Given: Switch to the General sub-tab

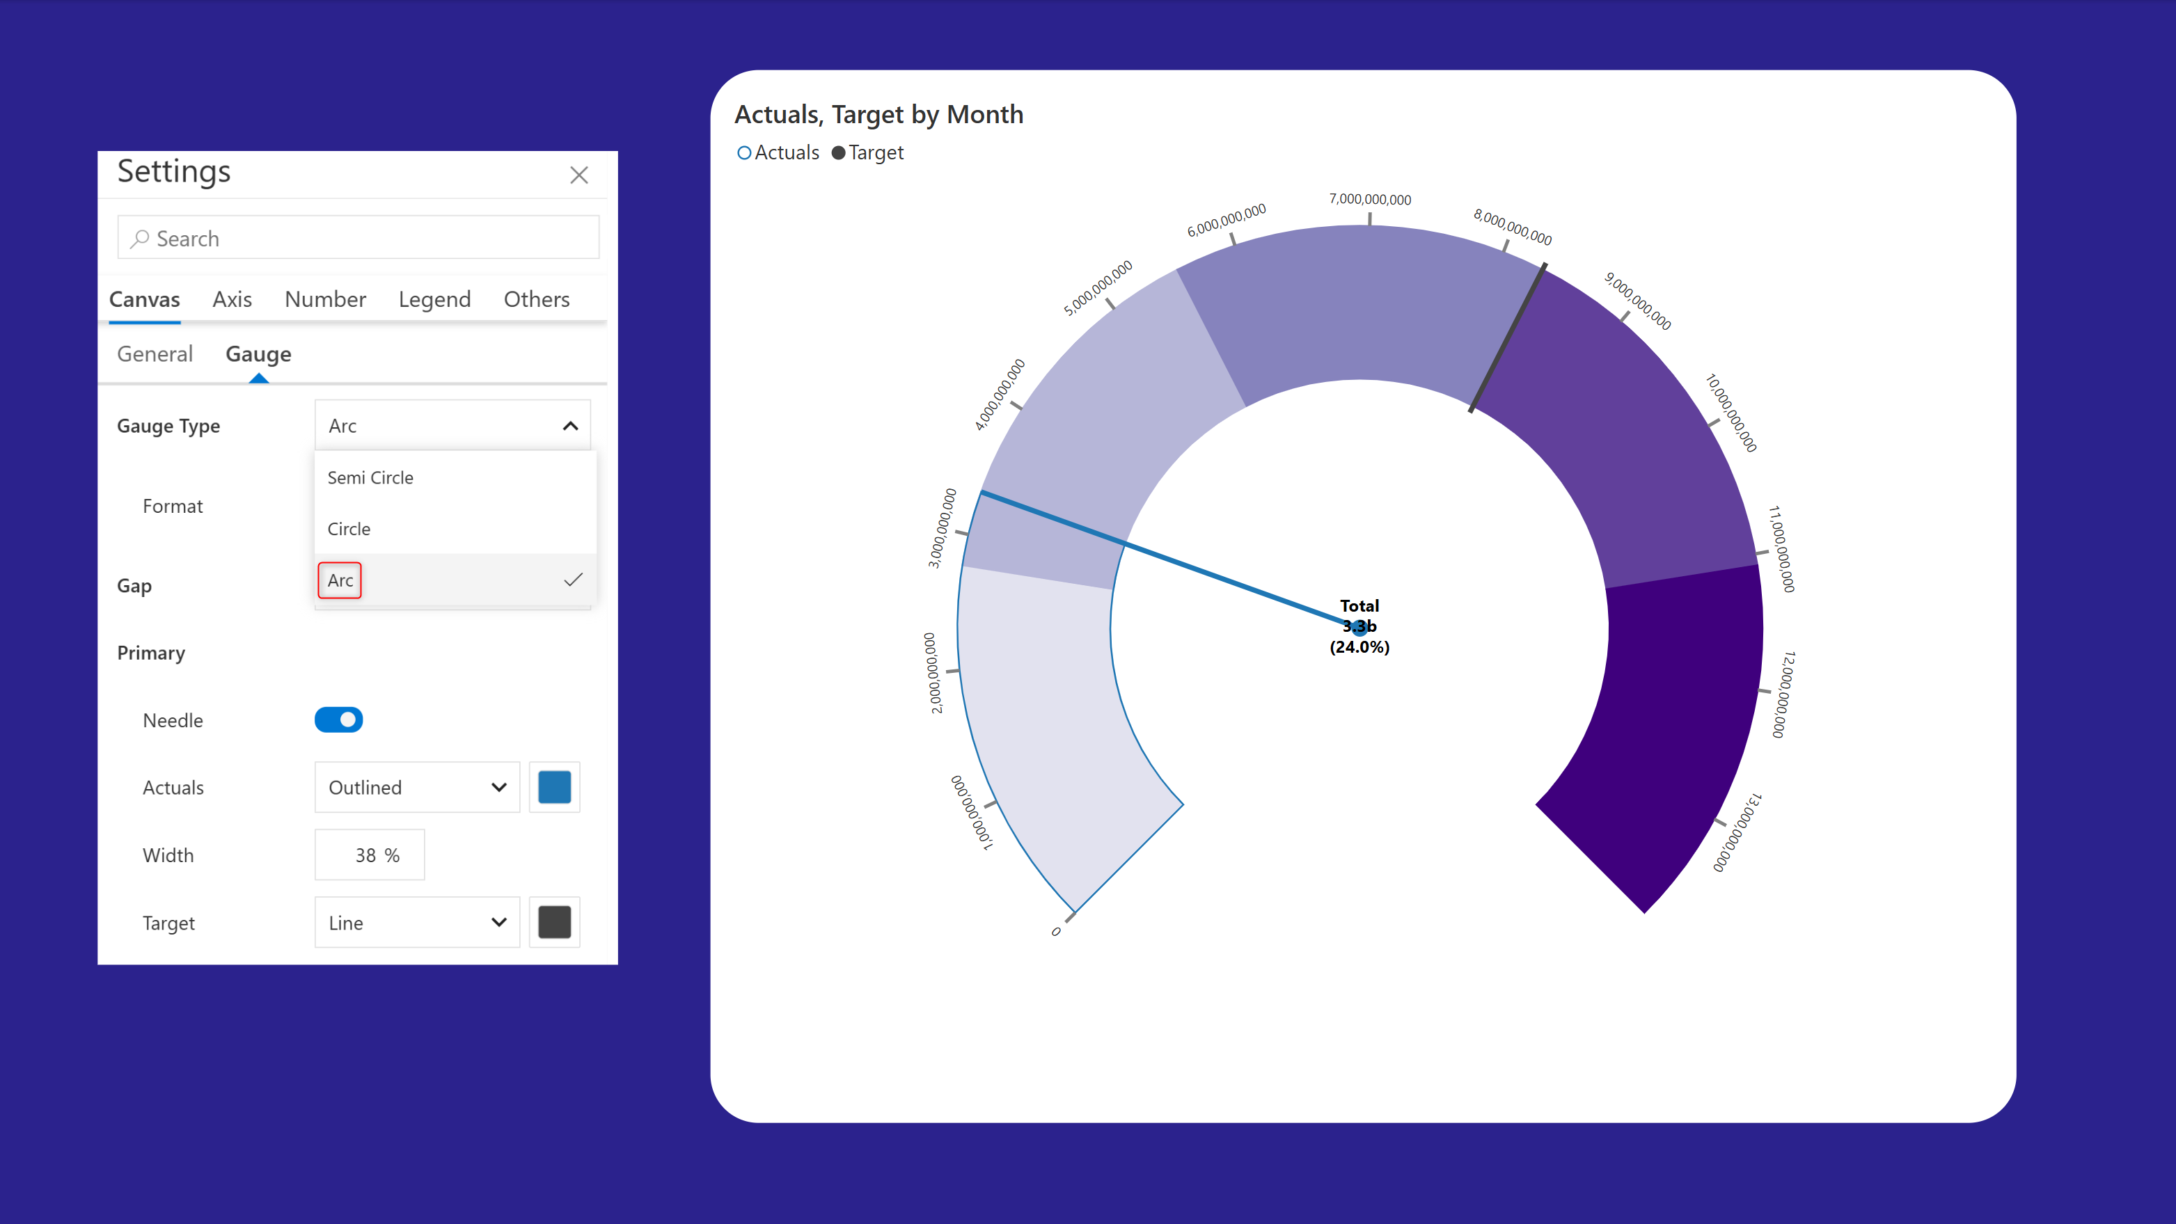Looking at the screenshot, I should (x=155, y=355).
